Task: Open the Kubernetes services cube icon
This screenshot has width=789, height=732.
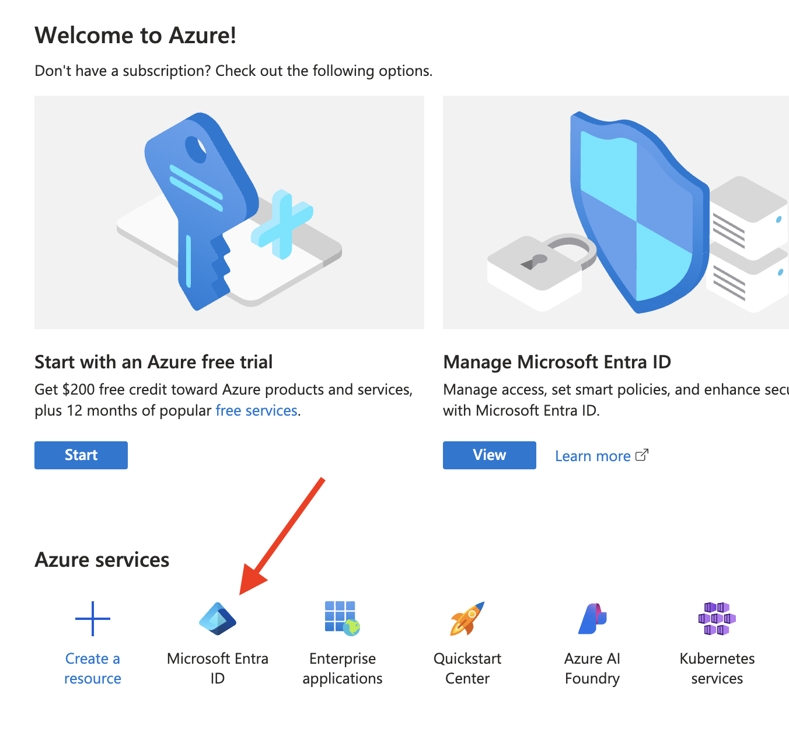Action: (x=717, y=619)
